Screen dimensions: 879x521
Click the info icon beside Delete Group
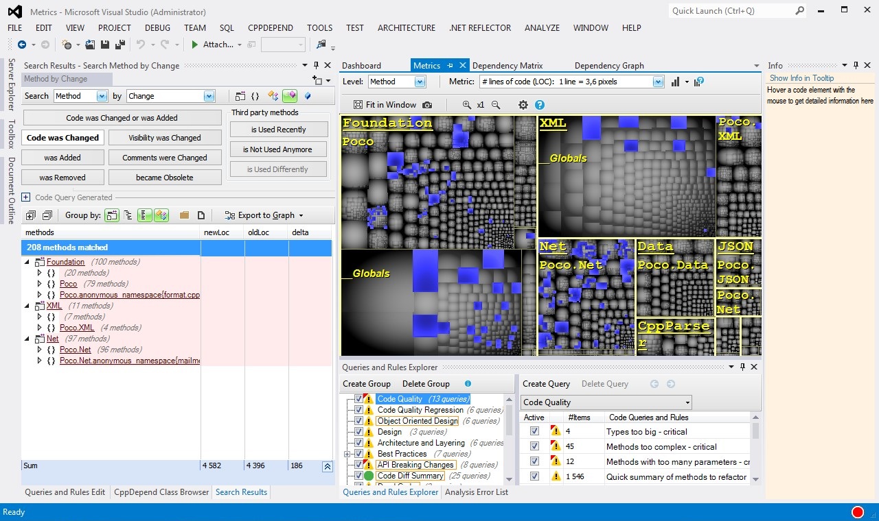pyautogui.click(x=468, y=384)
